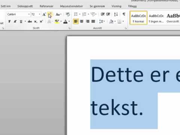Toggle superscript formatting

tap(41, 21)
